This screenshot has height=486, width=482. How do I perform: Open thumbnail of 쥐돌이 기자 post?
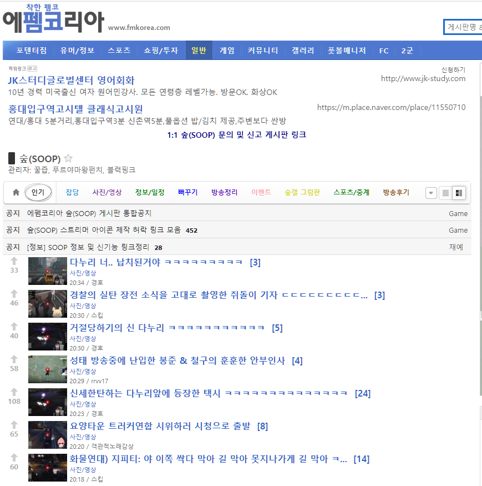coord(47,304)
